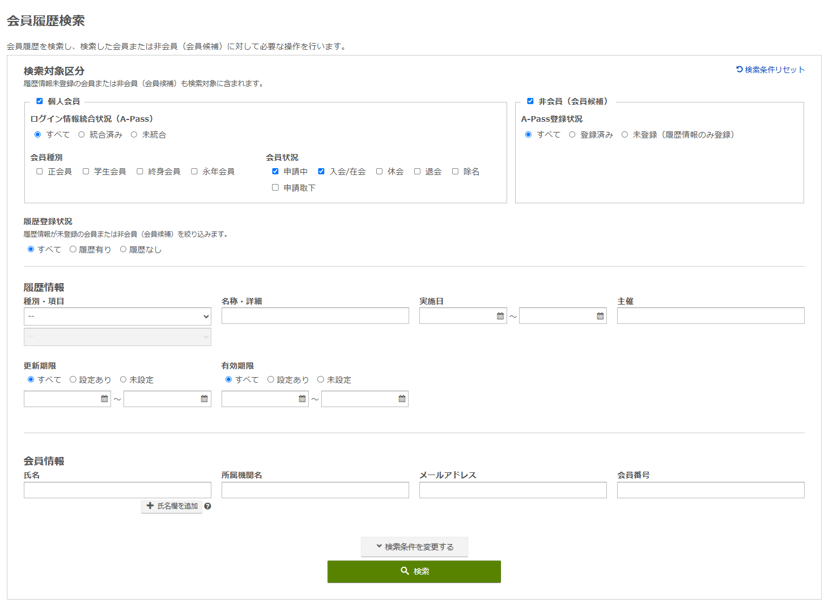Uncheck the 入会/在会 checkbox
Image resolution: width=833 pixels, height=607 pixels.
coord(321,171)
